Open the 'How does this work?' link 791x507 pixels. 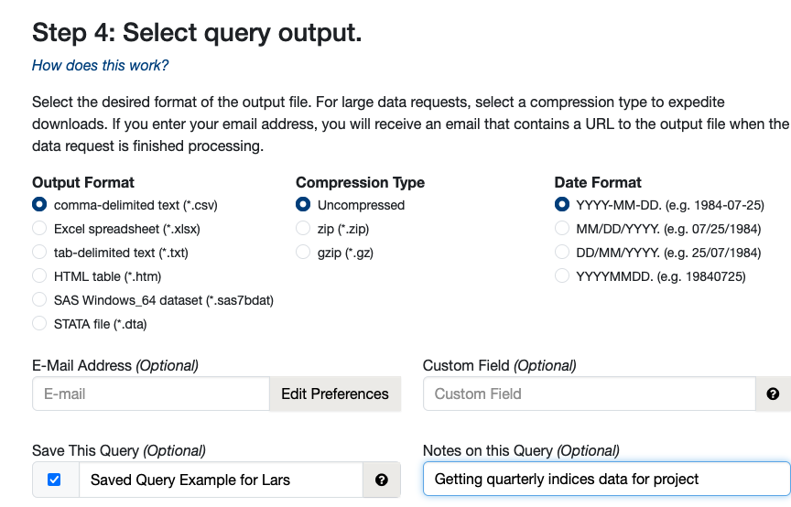100,66
